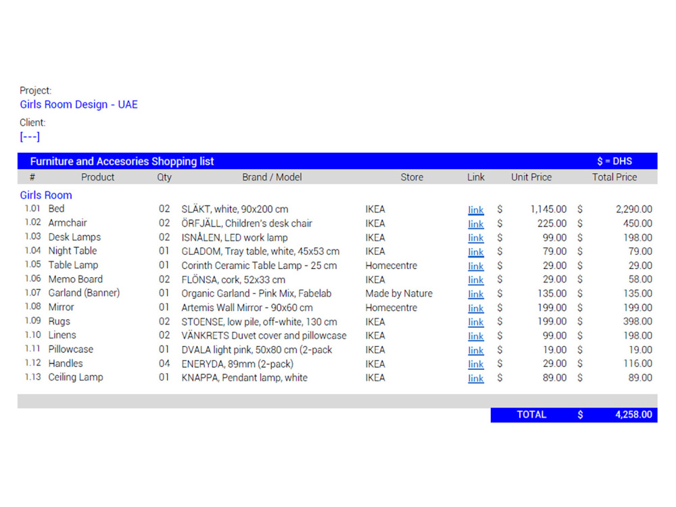Select the Corinth Ceramic Table Lamp cell
The width and height of the screenshot is (676, 507).
pyautogui.click(x=259, y=266)
